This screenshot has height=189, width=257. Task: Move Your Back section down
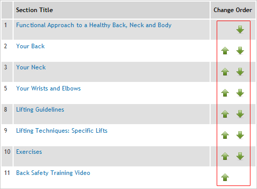[240, 51]
